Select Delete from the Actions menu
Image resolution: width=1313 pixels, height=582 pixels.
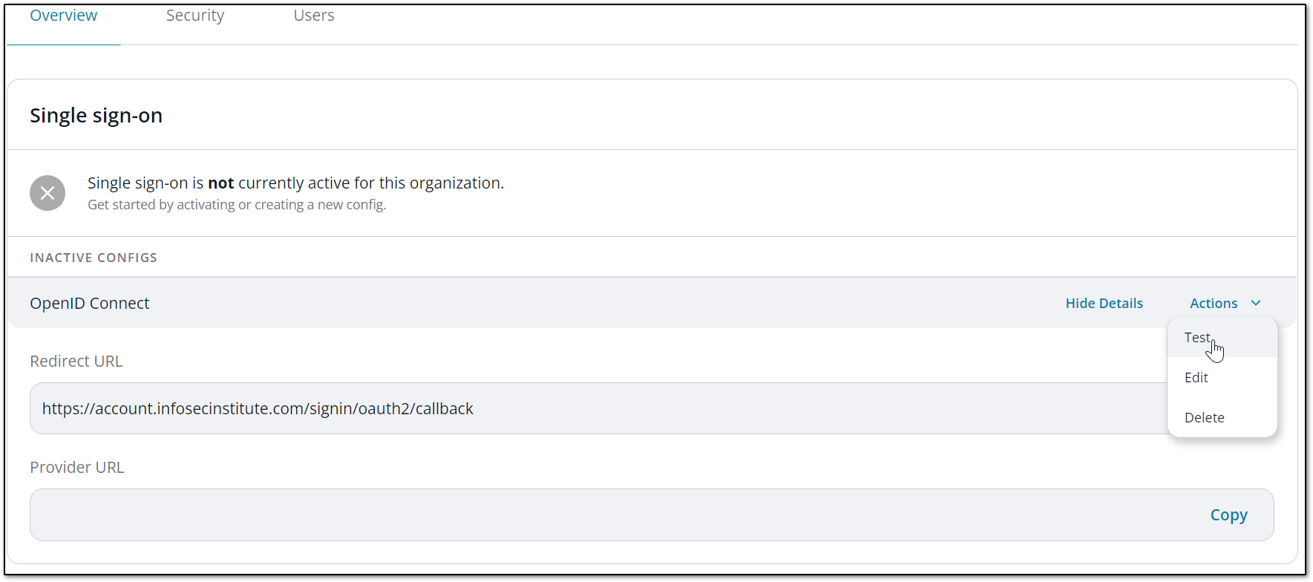pyautogui.click(x=1204, y=417)
